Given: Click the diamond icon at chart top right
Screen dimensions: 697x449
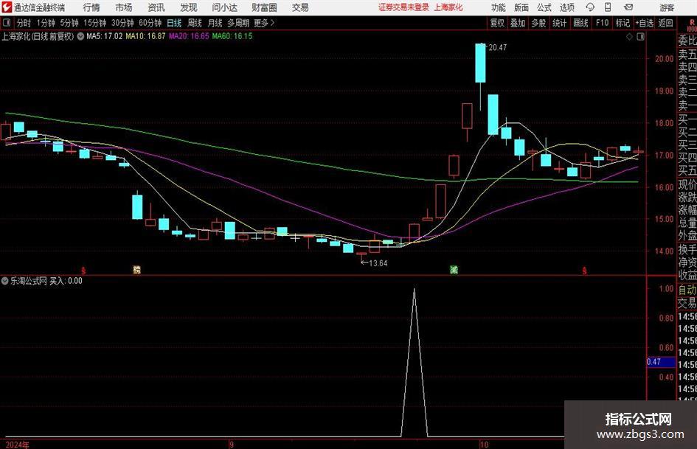Looking at the screenshot, I should tap(629, 36).
